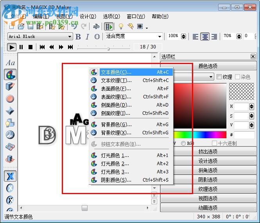Click the crosshatched texture preview swatch
Viewport: 260px width, 223px height.
(242, 91)
